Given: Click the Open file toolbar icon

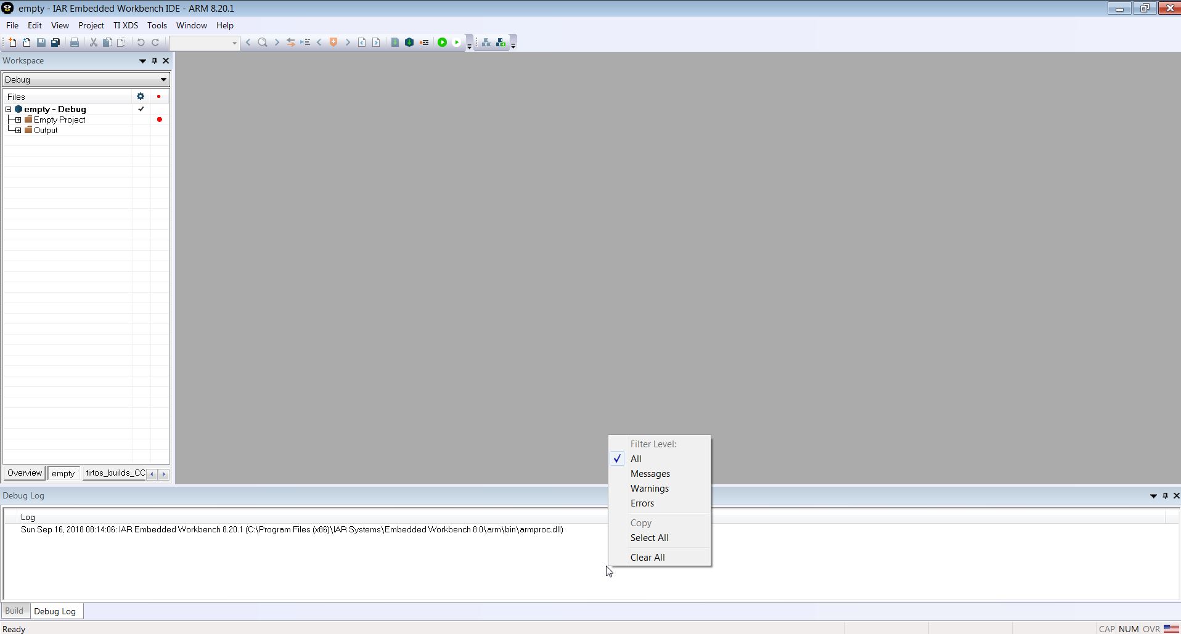Looking at the screenshot, I should click(x=27, y=43).
